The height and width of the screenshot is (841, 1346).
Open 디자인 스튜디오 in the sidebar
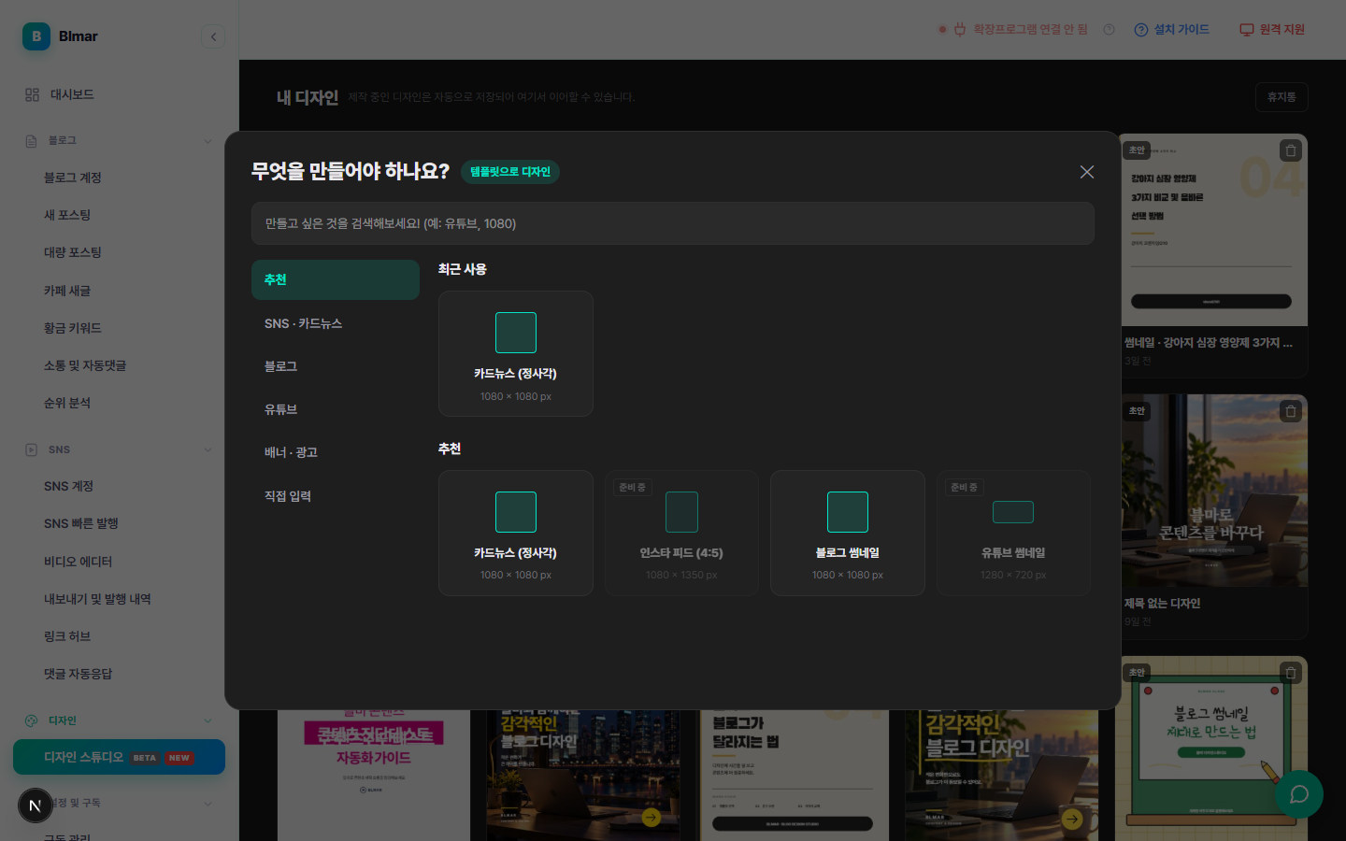(119, 757)
